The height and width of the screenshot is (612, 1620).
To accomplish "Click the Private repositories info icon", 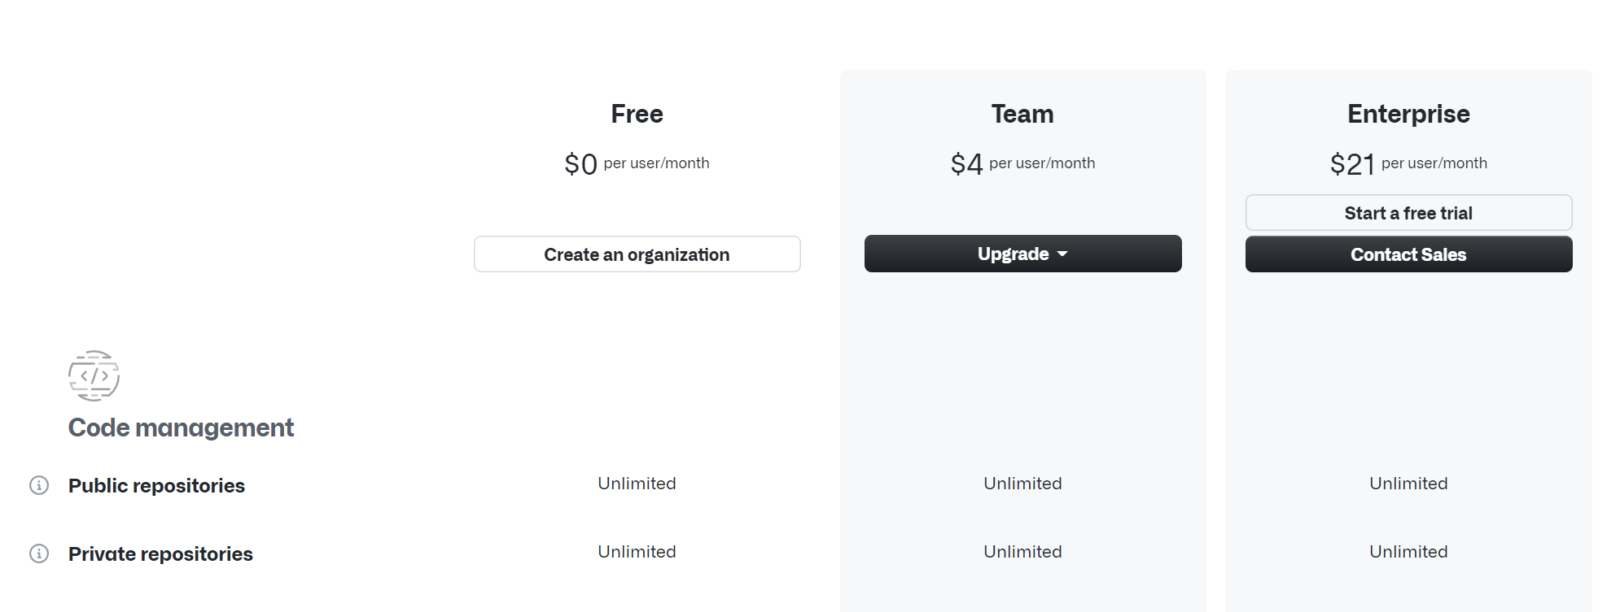I will pyautogui.click(x=39, y=553).
